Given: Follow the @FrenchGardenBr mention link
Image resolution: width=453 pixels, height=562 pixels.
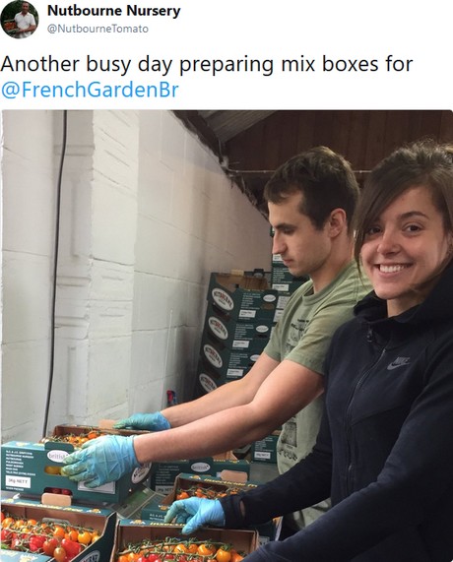Looking at the screenshot, I should pyautogui.click(x=90, y=90).
